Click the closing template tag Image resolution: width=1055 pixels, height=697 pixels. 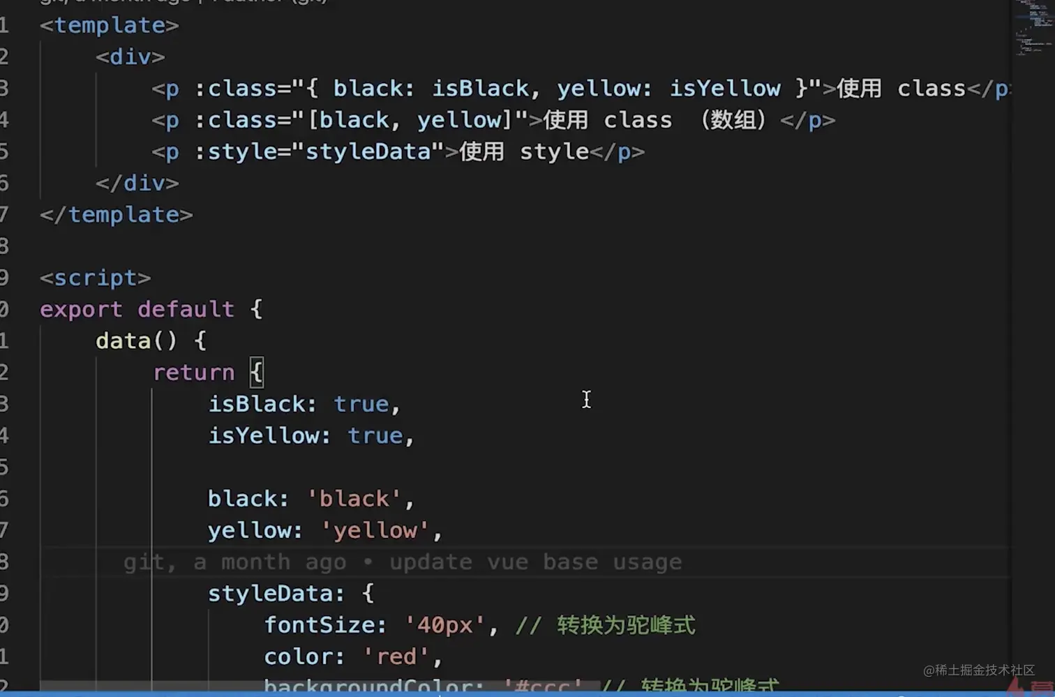coord(115,214)
